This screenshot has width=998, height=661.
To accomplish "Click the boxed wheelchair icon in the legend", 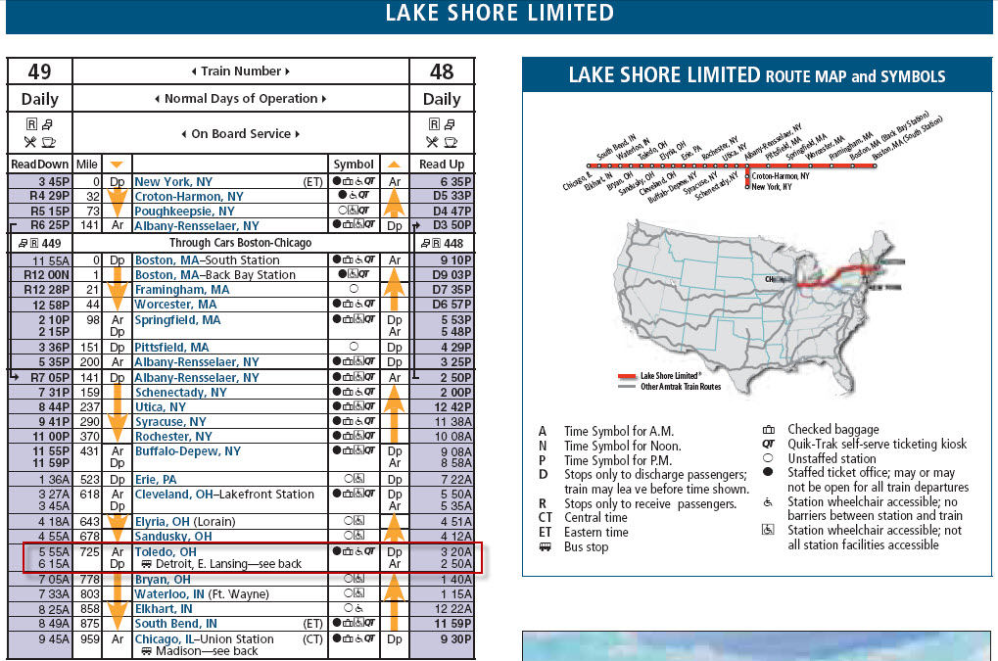I will pos(768,531).
